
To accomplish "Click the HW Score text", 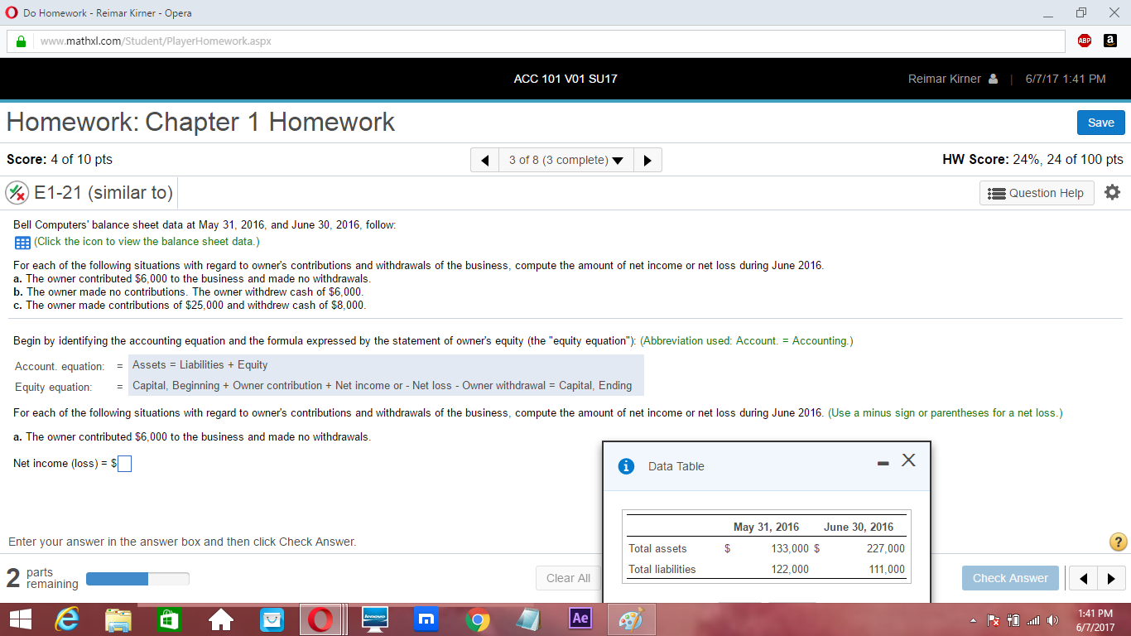I will click(1032, 160).
